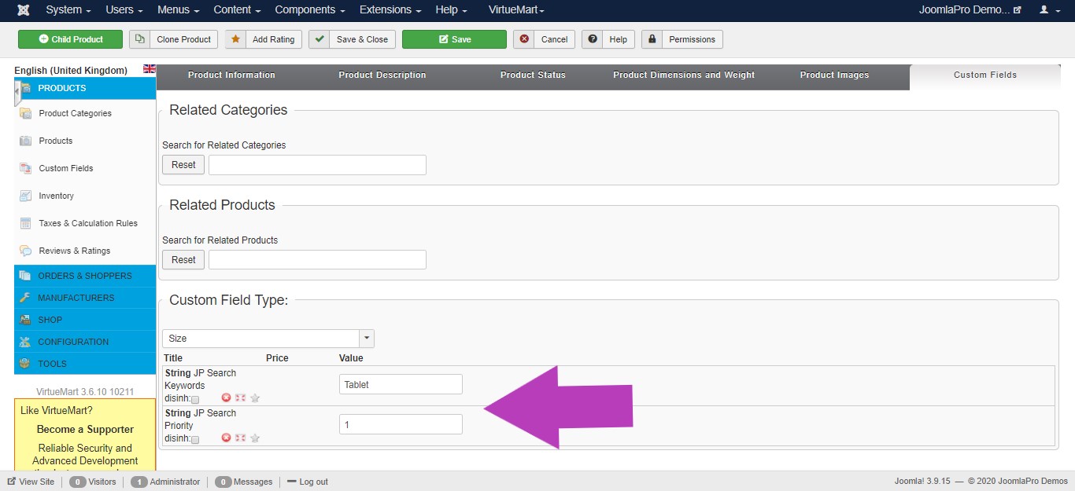Switch to the Product Images tab
This screenshot has height=491, width=1075.
pos(834,75)
